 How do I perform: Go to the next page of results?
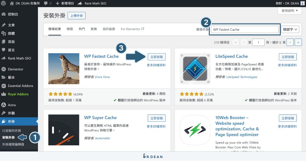(x=290, y=42)
